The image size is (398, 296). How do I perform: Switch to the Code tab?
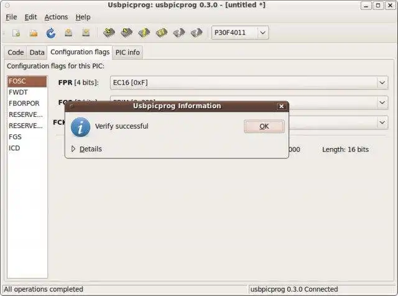click(x=16, y=52)
